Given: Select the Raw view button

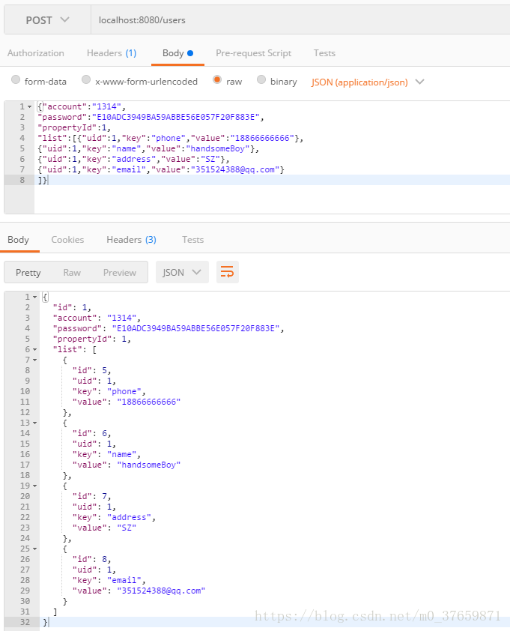Looking at the screenshot, I should coord(72,273).
